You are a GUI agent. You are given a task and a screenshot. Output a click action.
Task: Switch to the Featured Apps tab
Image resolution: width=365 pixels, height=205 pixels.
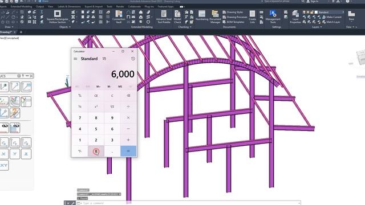[x=165, y=6]
